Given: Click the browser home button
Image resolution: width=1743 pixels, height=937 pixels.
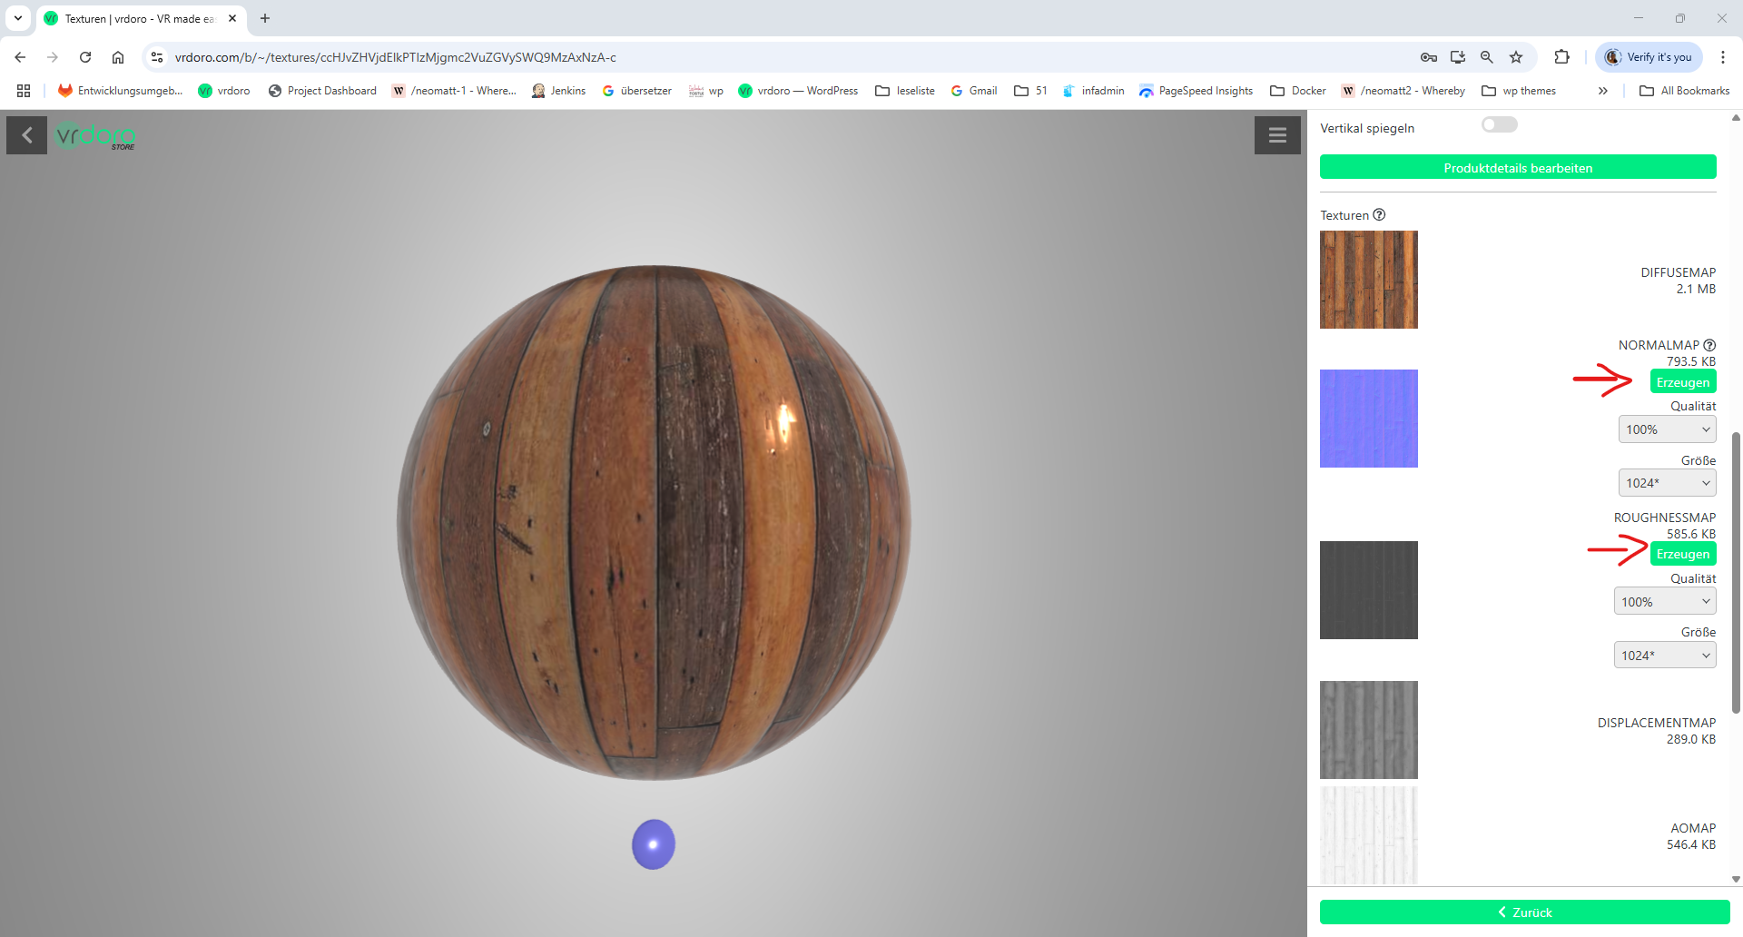Looking at the screenshot, I should [x=118, y=57].
